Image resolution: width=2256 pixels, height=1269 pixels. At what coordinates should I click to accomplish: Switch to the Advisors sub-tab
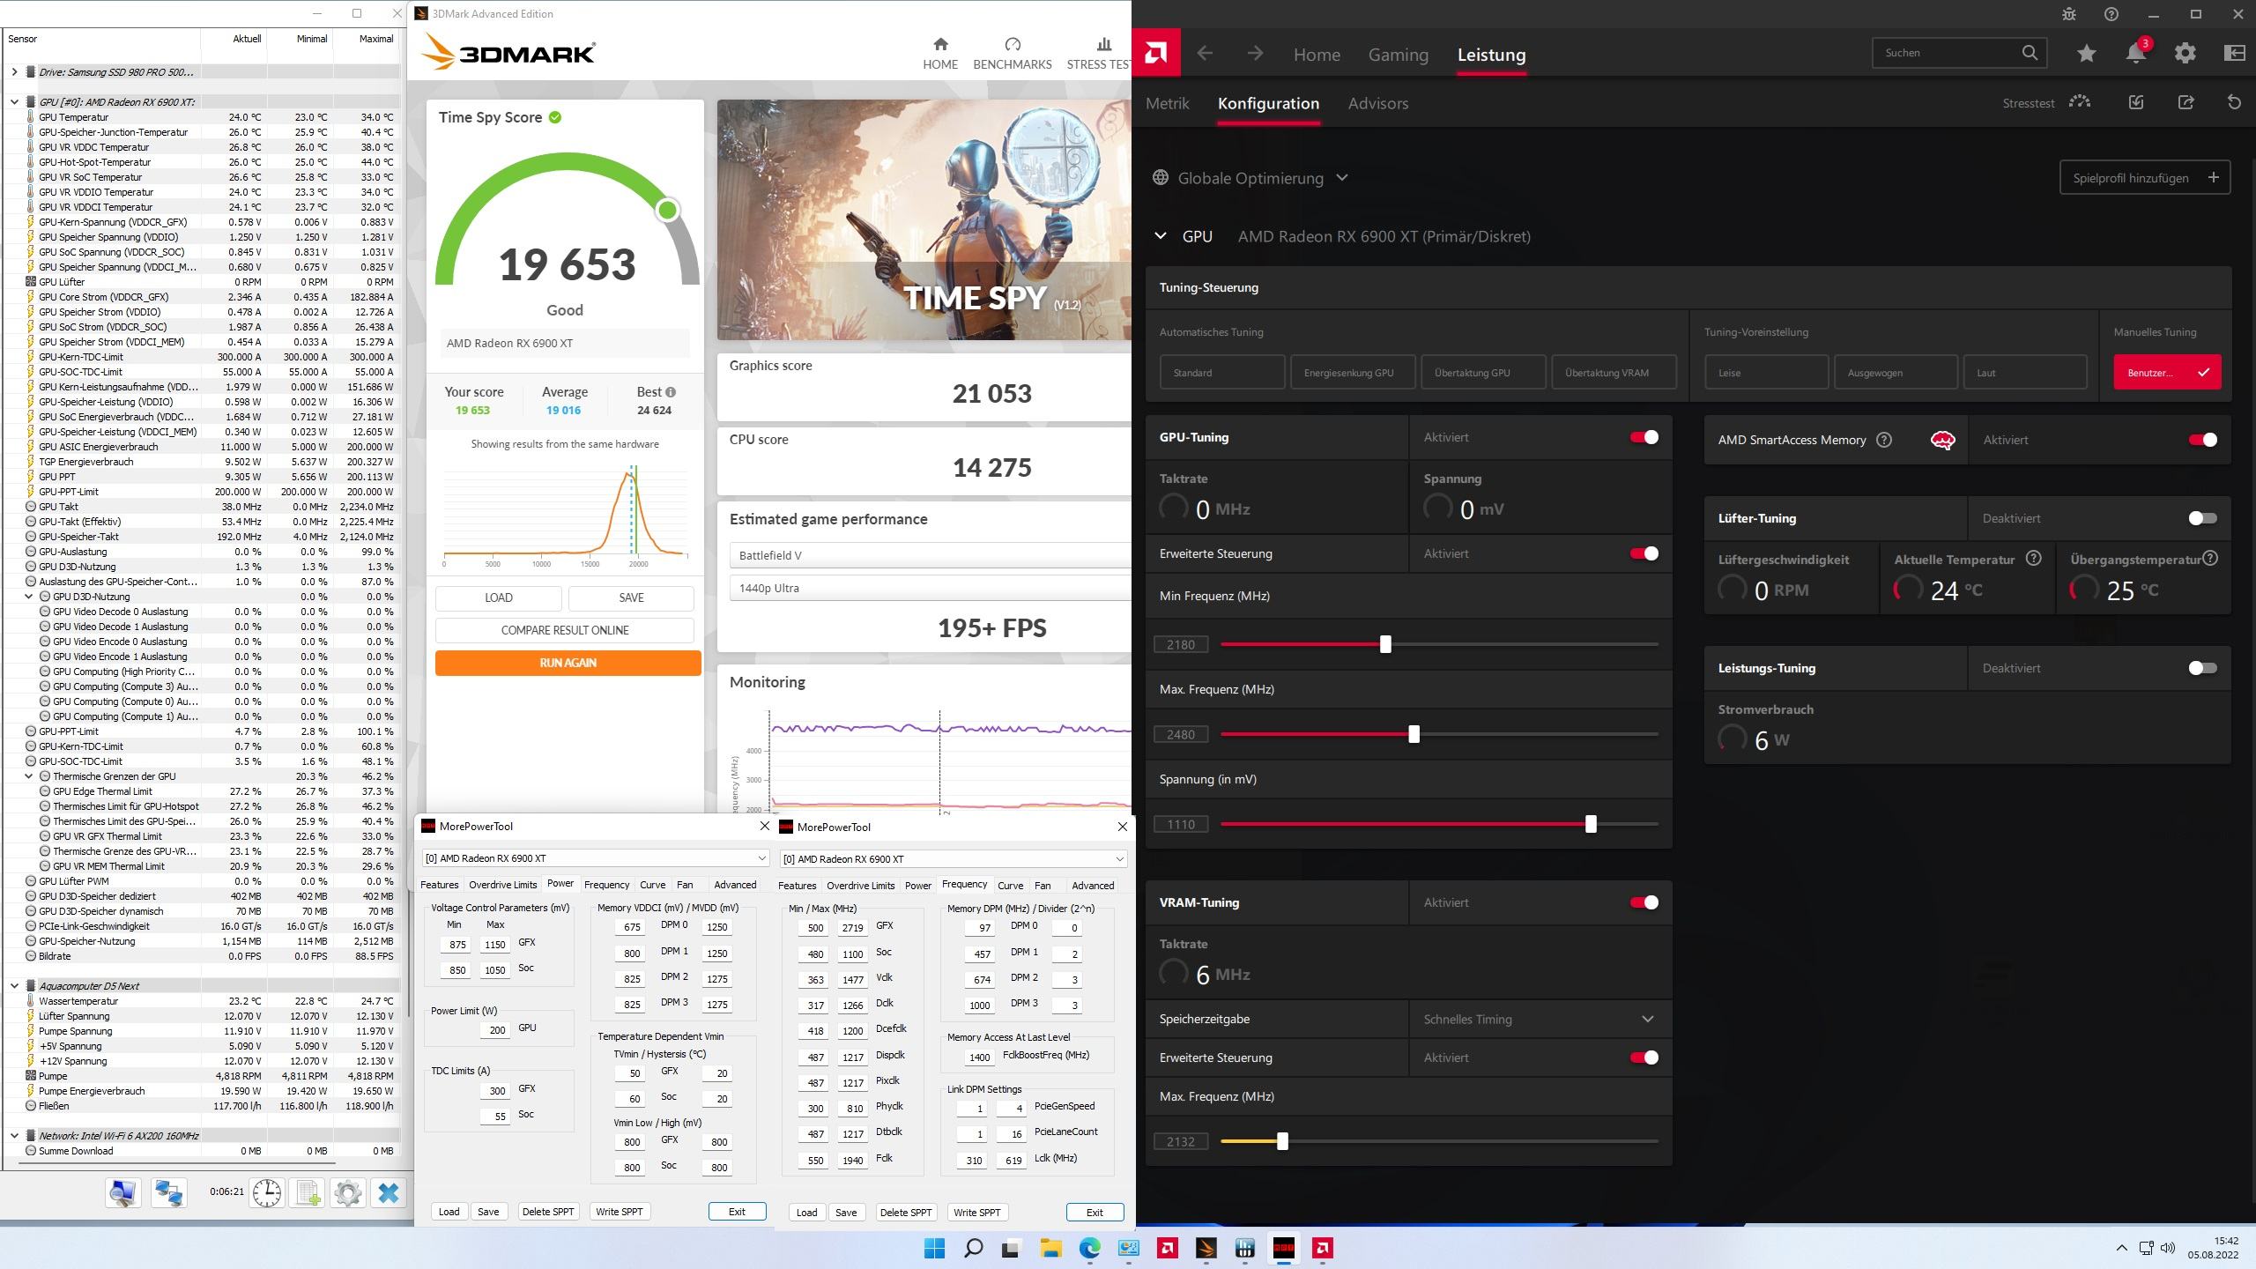pos(1378,103)
